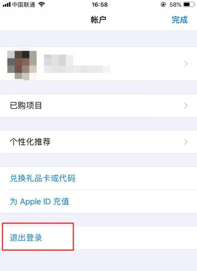Expand chevron on the account profile row
The width and height of the screenshot is (197, 271).
186,64
